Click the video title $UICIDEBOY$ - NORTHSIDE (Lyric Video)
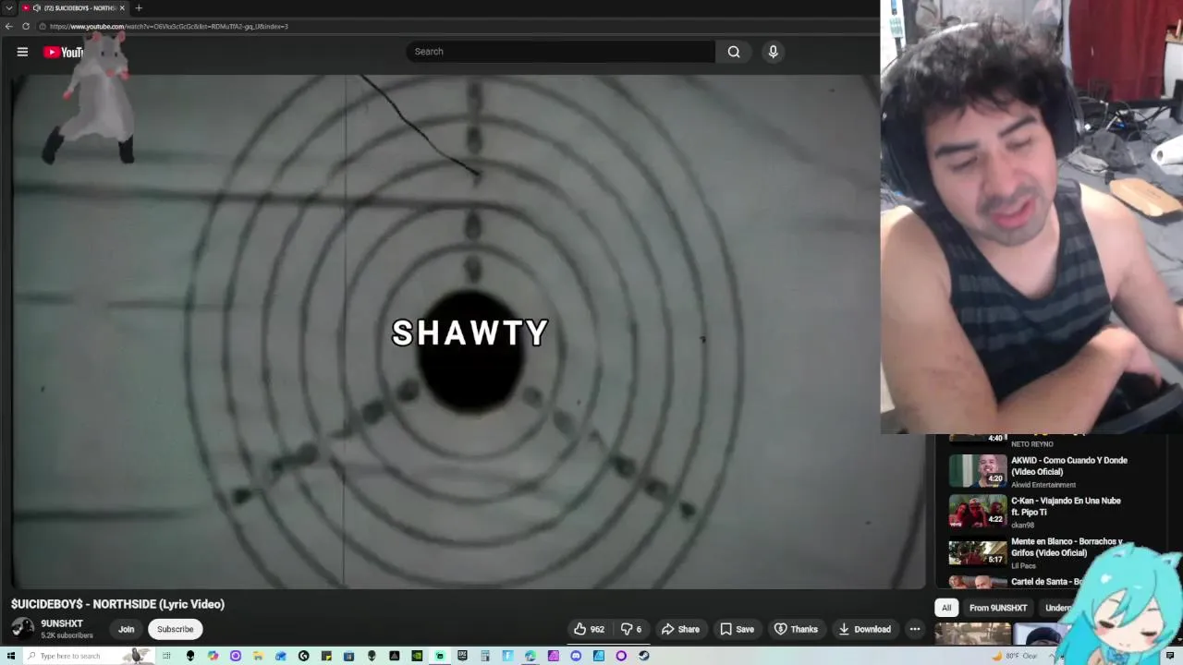Image resolution: width=1183 pixels, height=665 pixels. [117, 604]
